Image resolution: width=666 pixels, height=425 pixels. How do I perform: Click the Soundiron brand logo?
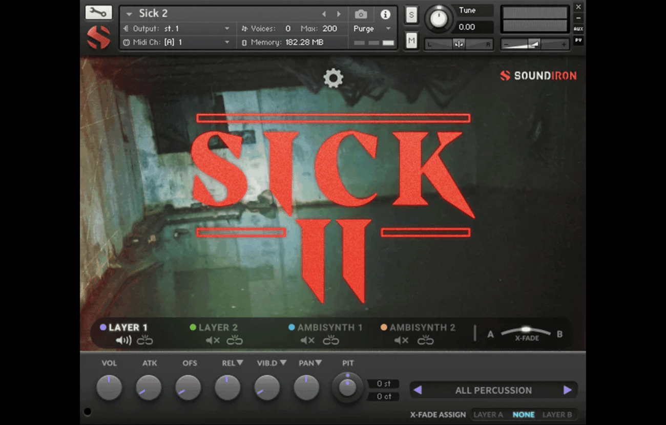pyautogui.click(x=538, y=76)
